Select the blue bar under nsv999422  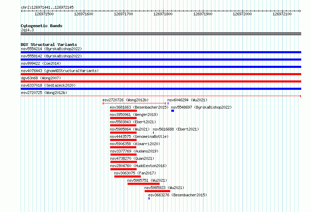(161, 67)
